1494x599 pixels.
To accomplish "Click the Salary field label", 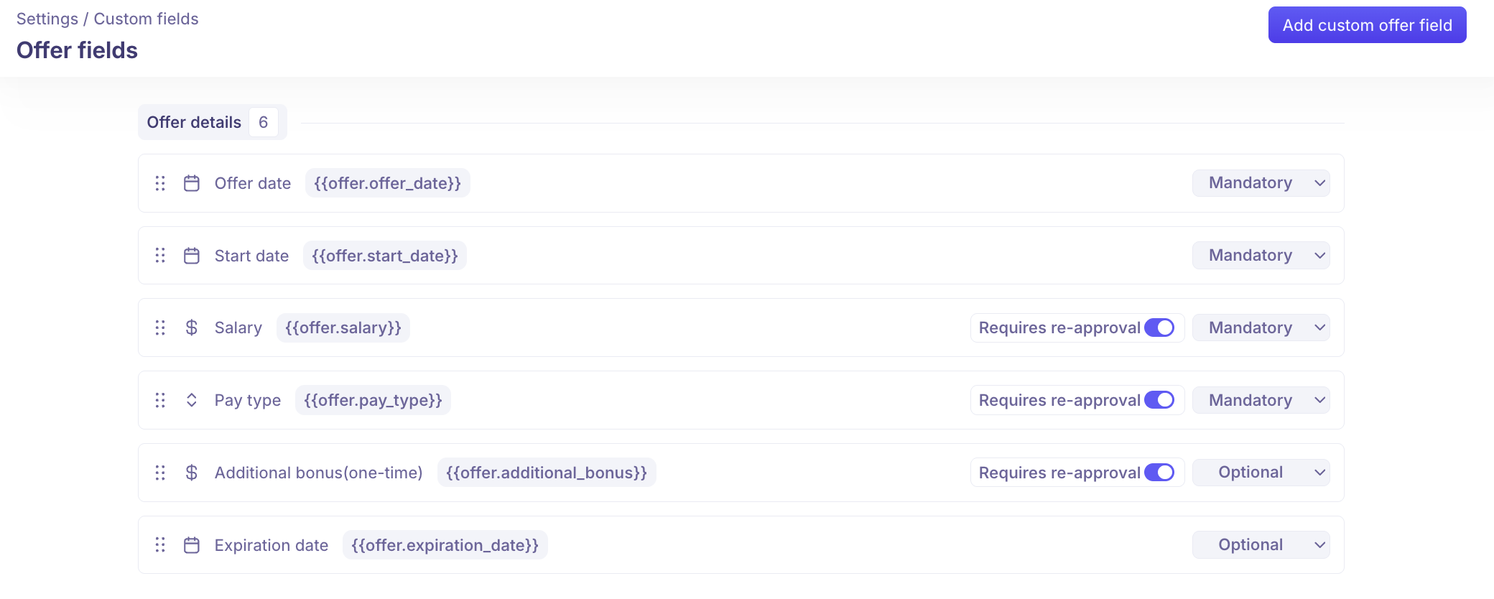I will 238,328.
